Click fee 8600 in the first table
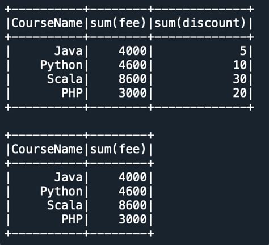Viewport: 269px width, 245px height. tap(133, 79)
